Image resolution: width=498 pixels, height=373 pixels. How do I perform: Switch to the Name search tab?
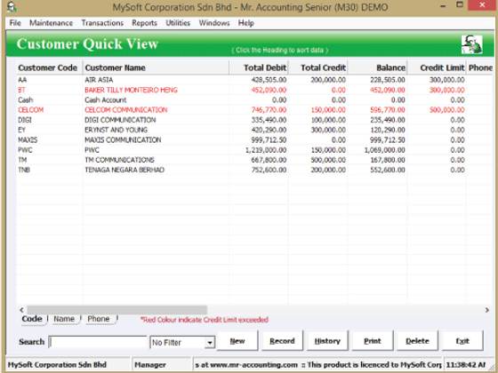[x=64, y=319]
